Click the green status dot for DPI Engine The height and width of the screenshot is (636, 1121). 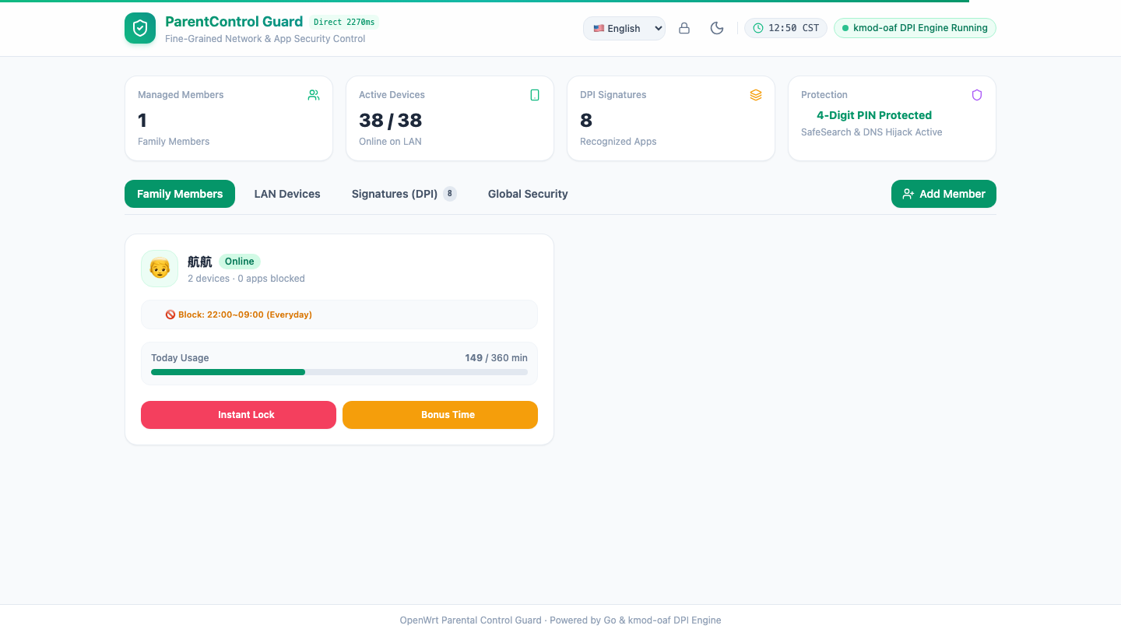coord(845,28)
